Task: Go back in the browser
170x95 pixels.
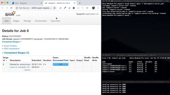Action: (x=2, y=8)
